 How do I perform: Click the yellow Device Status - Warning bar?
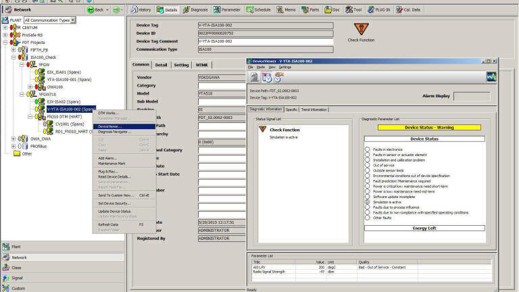pos(429,128)
